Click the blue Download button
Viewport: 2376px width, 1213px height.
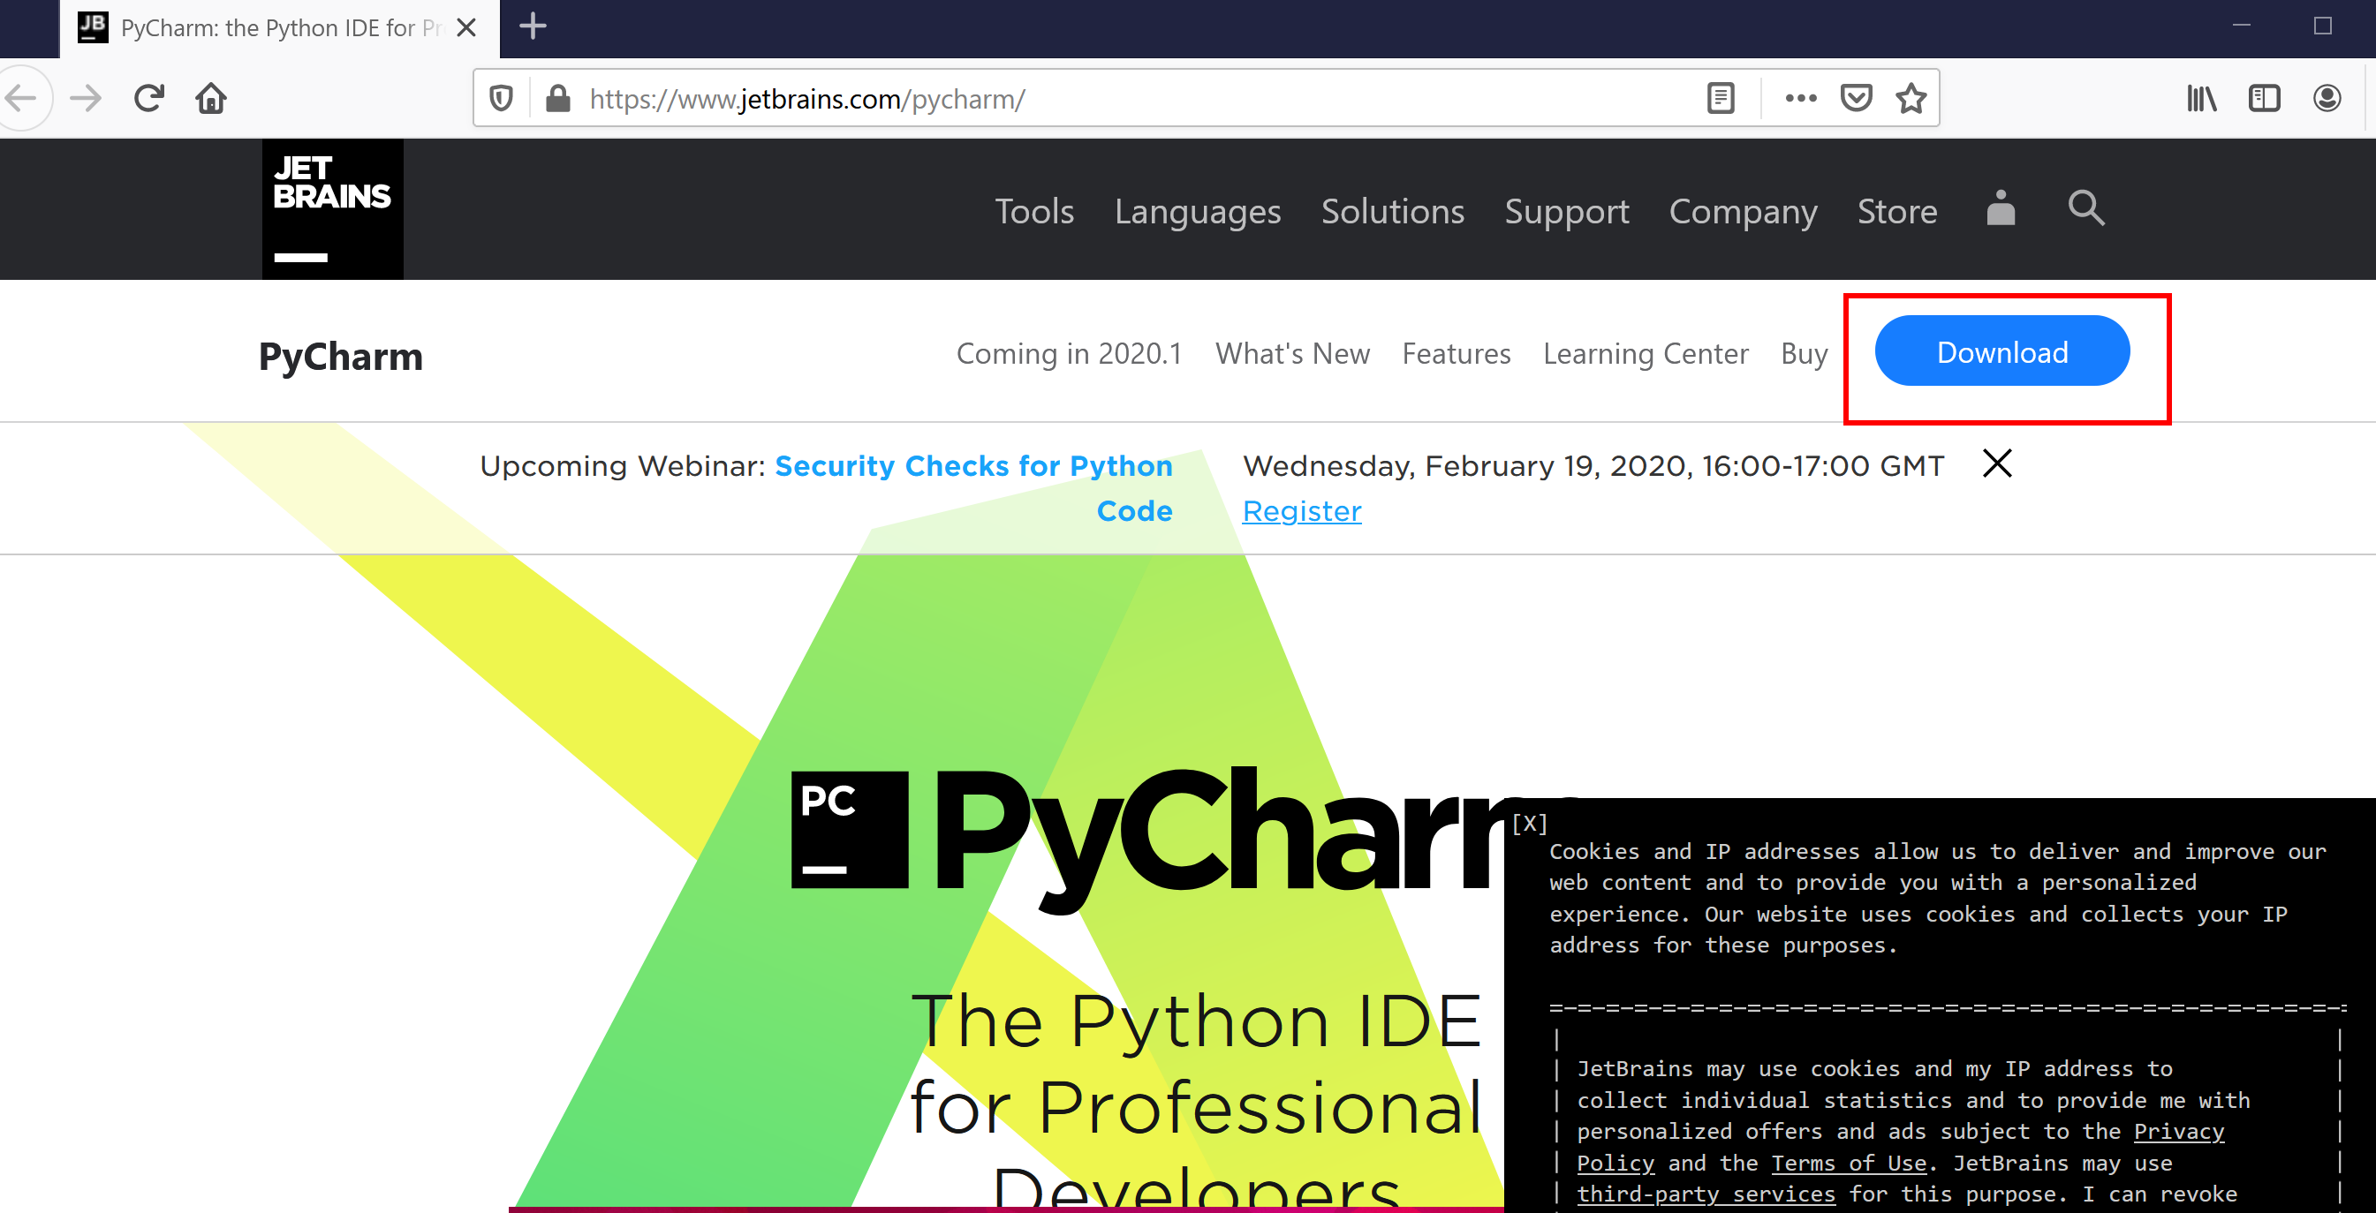click(2001, 351)
